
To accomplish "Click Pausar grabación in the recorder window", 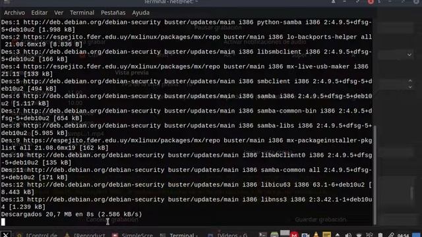I will pos(218,28).
